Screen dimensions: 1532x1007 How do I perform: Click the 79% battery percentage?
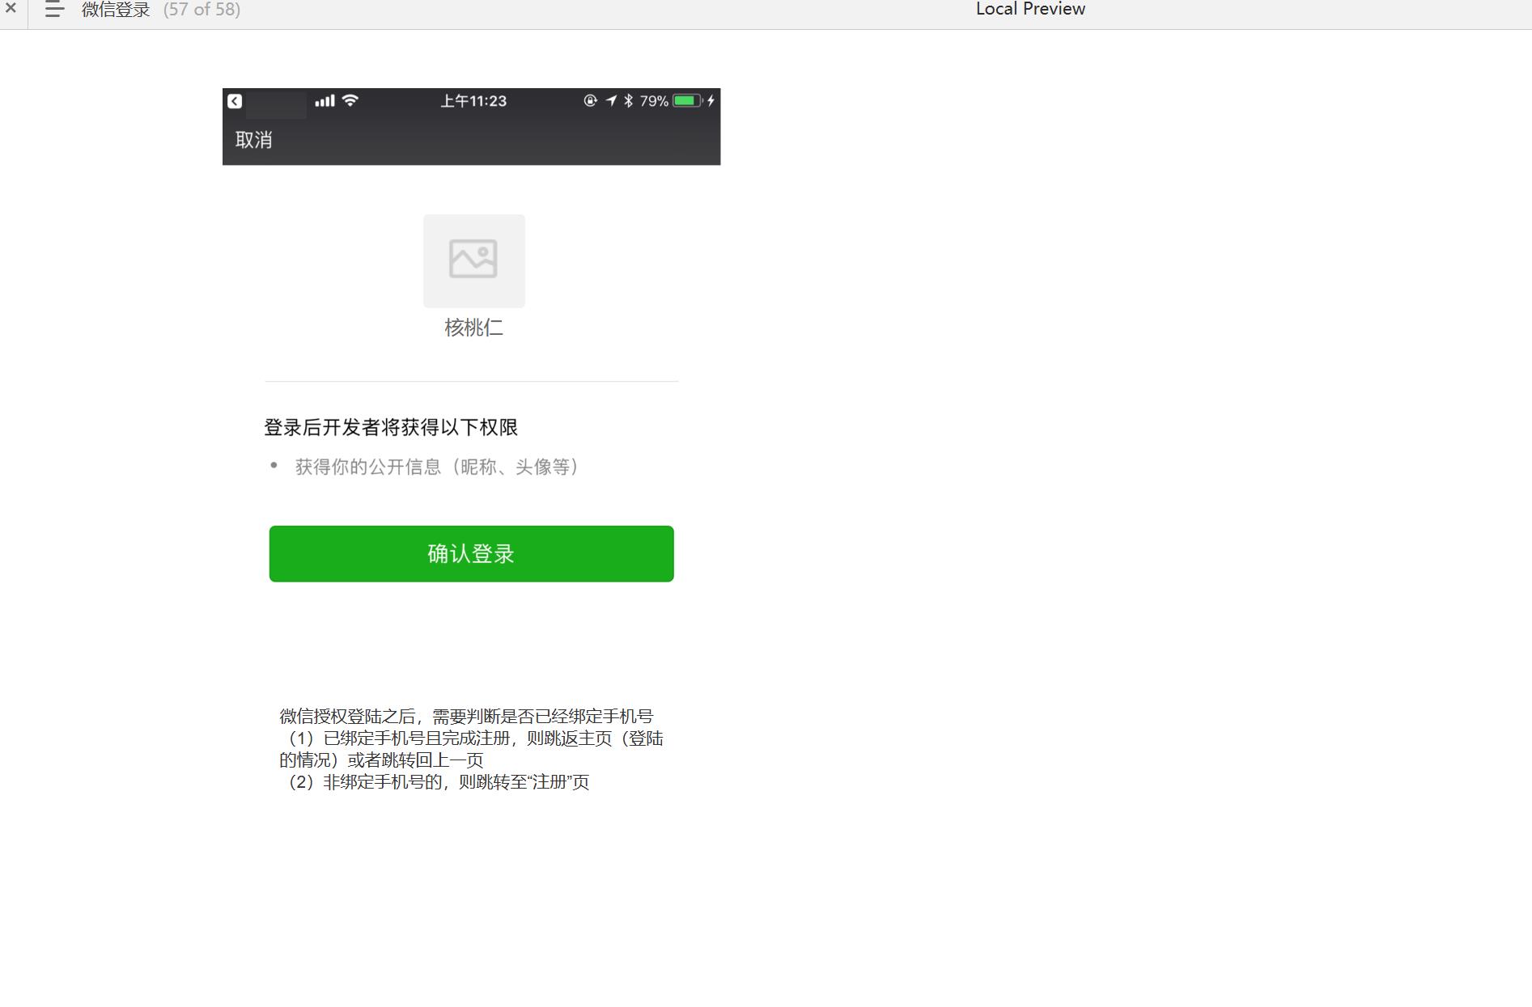point(654,101)
